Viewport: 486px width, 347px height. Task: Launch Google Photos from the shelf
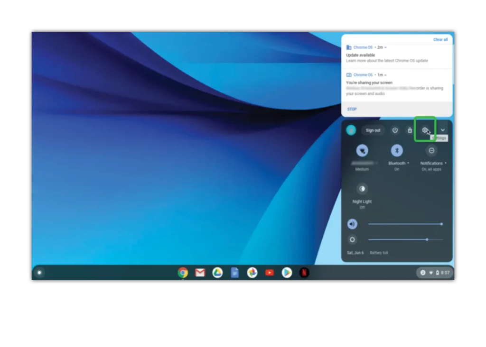[x=252, y=273]
